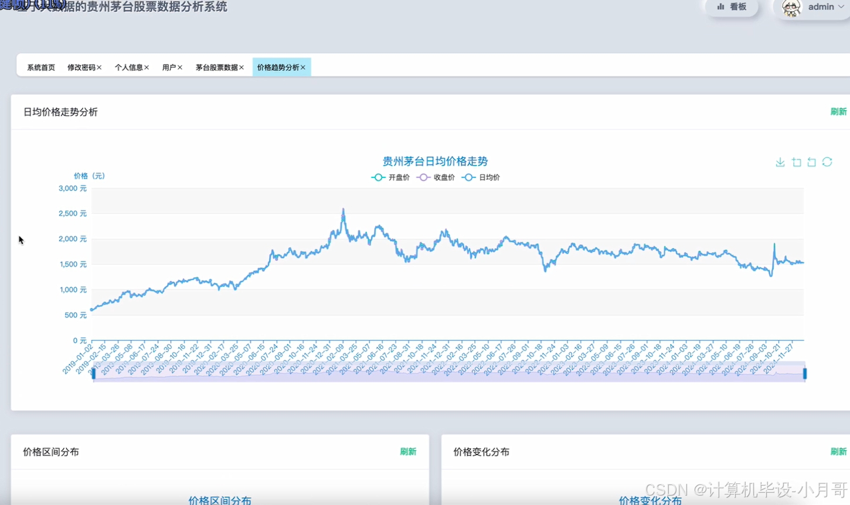Activate the chart area zoom tool
The width and height of the screenshot is (850, 505).
pos(797,162)
